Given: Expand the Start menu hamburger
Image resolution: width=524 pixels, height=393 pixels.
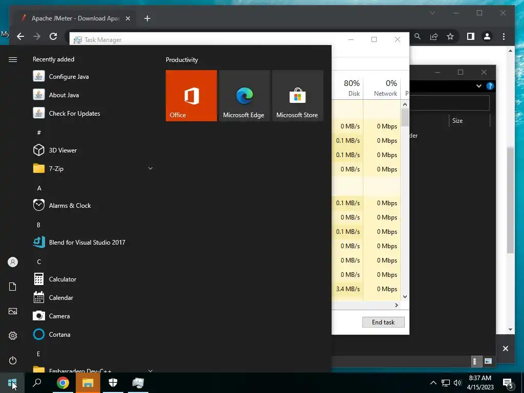Looking at the screenshot, I should point(13,59).
